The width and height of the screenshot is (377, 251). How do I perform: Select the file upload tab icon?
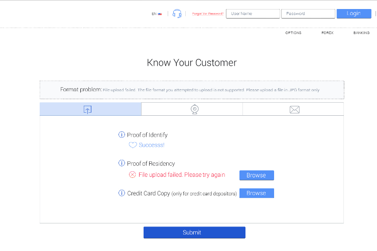click(87, 110)
